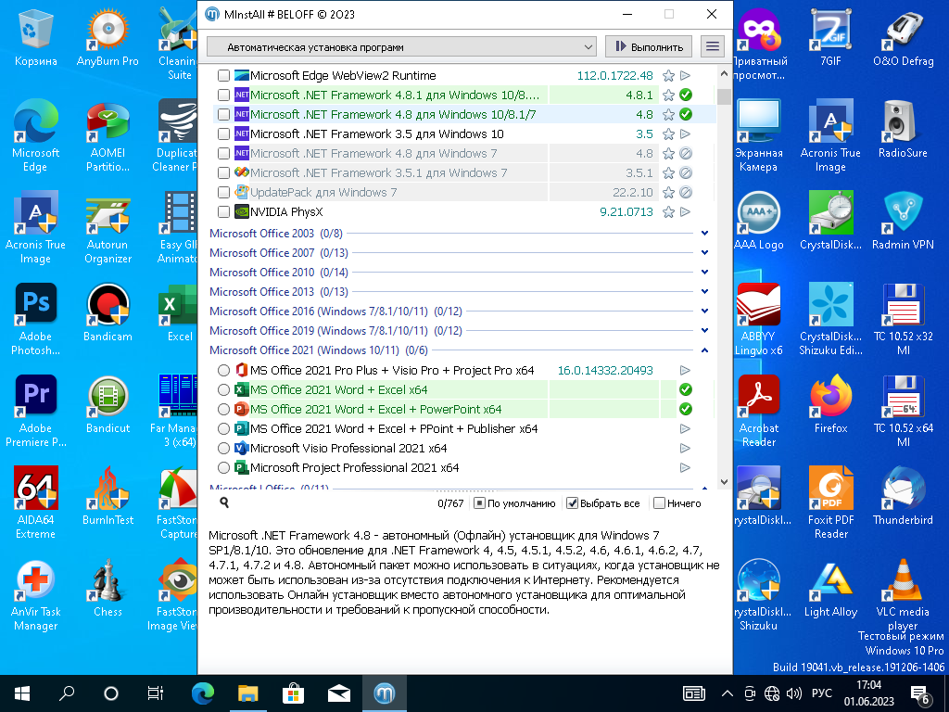Click the scroll down arrow of the program list

[x=724, y=482]
